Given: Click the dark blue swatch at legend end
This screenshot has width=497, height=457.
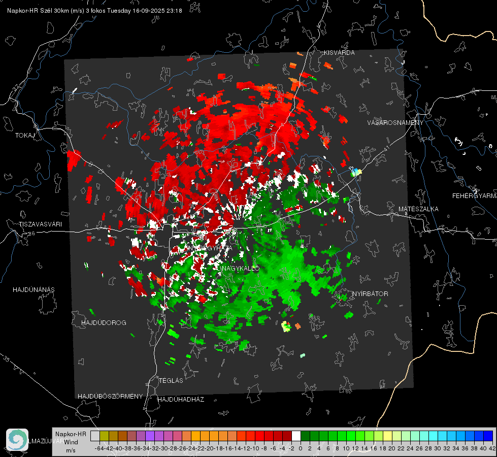Looking at the screenshot, I should [x=488, y=436].
